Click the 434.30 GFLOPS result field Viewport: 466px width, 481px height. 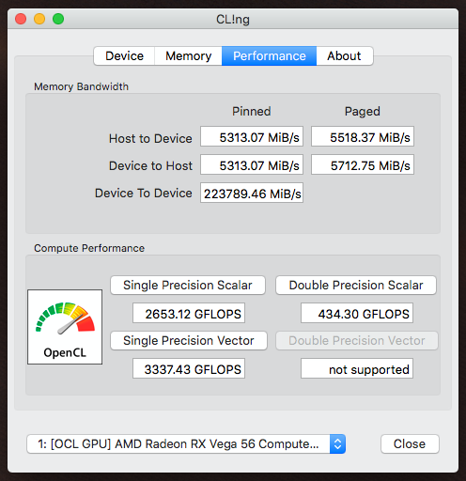click(357, 313)
